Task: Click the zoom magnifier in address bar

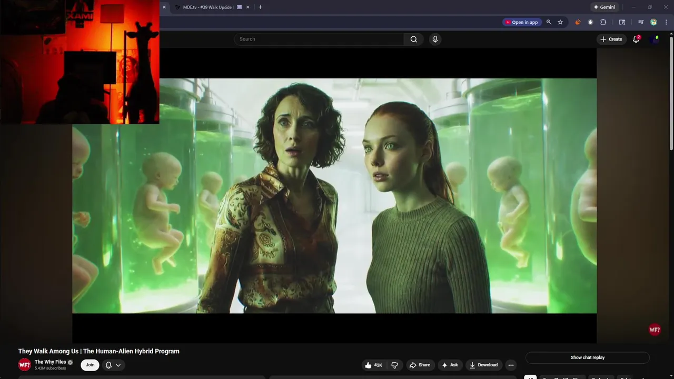Action: (x=549, y=22)
